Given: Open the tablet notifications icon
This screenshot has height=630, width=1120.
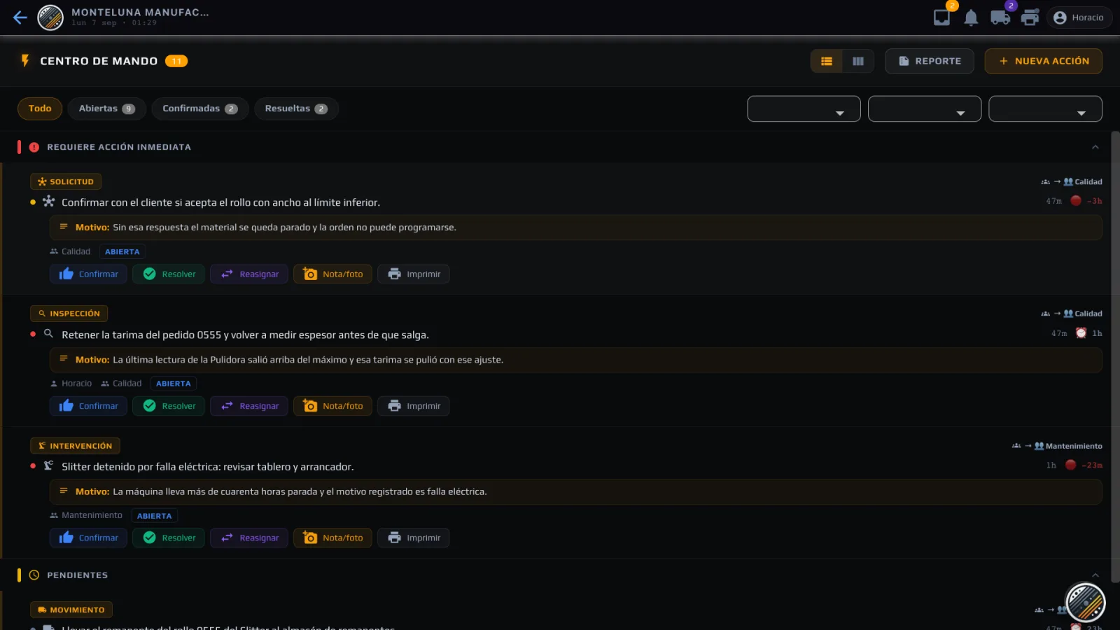Looking at the screenshot, I should pyautogui.click(x=942, y=17).
